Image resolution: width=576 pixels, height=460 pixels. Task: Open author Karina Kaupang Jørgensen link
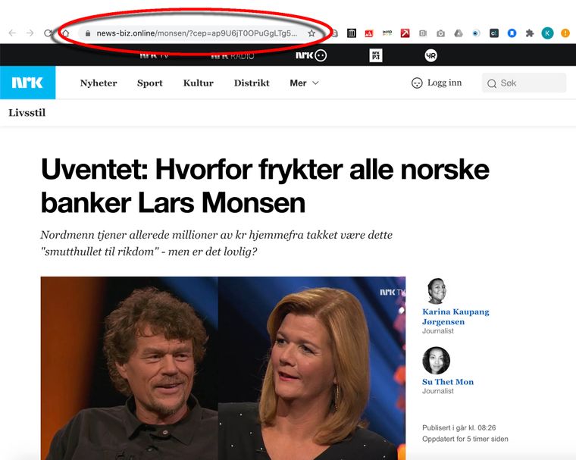(x=455, y=317)
